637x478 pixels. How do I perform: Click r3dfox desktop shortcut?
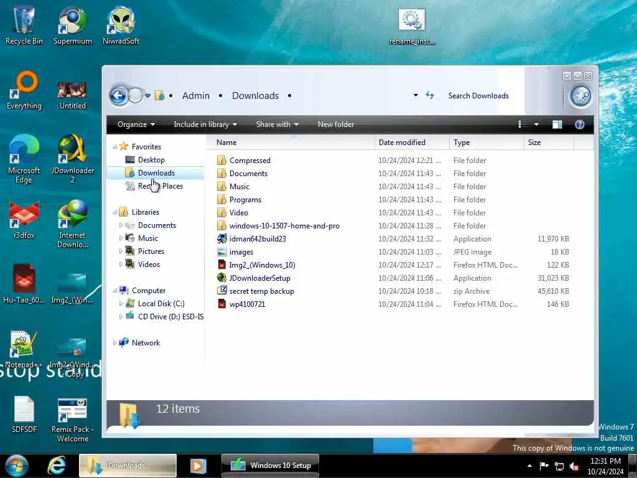pyautogui.click(x=24, y=220)
